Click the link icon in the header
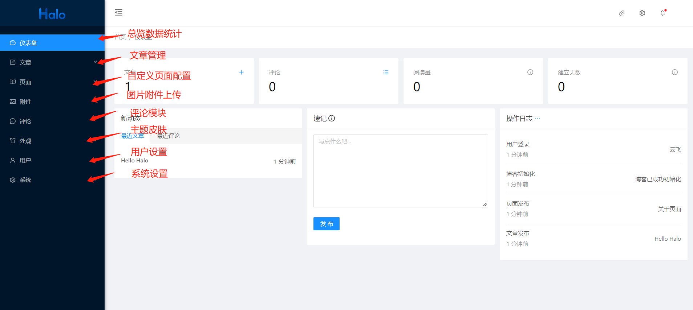 pos(622,13)
